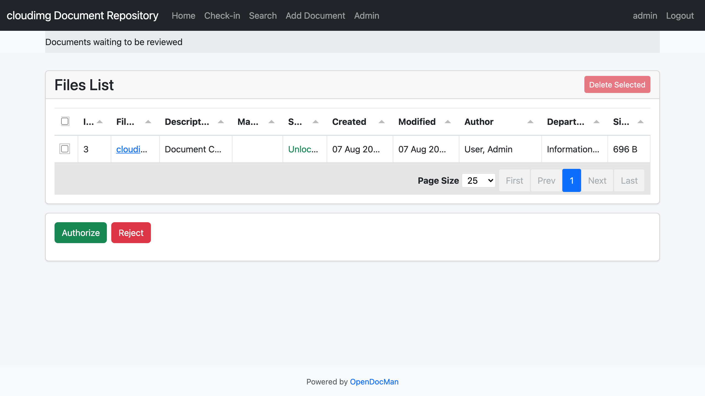Sort by Ma... column arrow
This screenshot has height=396, width=705.
coord(272,122)
